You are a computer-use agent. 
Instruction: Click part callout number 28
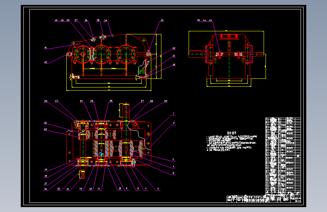(151, 101)
